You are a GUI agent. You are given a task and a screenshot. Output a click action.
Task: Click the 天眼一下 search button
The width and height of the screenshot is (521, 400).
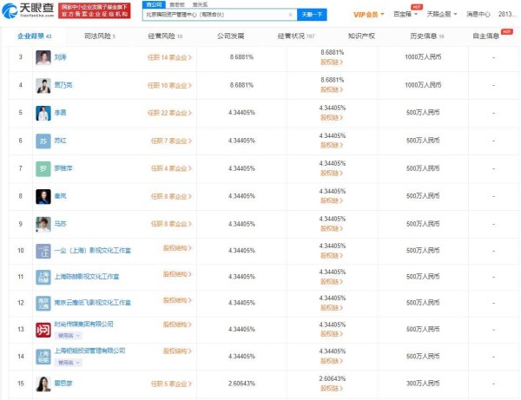(x=312, y=15)
